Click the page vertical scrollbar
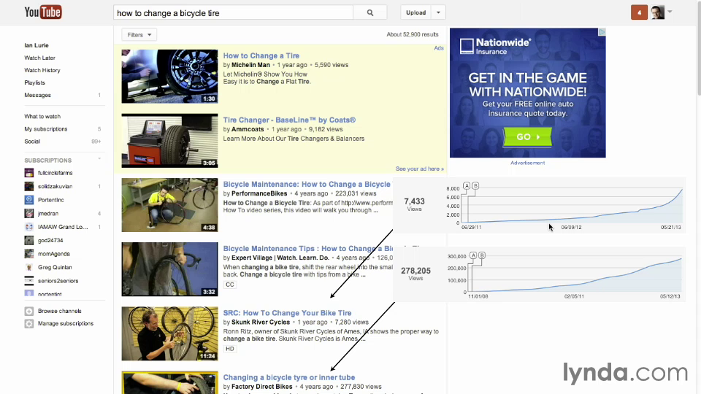Viewport: 701px width, 394px height. pyautogui.click(x=700, y=47)
